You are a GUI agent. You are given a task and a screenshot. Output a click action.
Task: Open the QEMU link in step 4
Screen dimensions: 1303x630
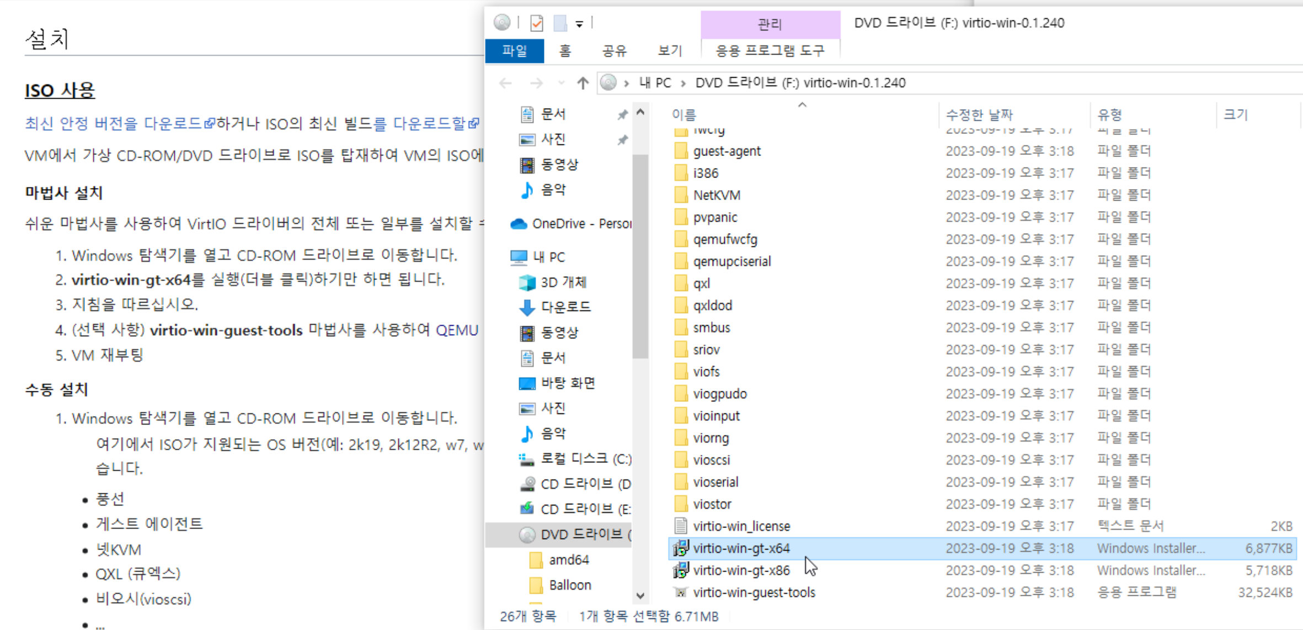click(457, 330)
